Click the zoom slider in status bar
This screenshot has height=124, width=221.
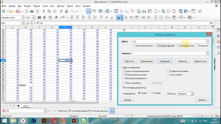(202, 116)
